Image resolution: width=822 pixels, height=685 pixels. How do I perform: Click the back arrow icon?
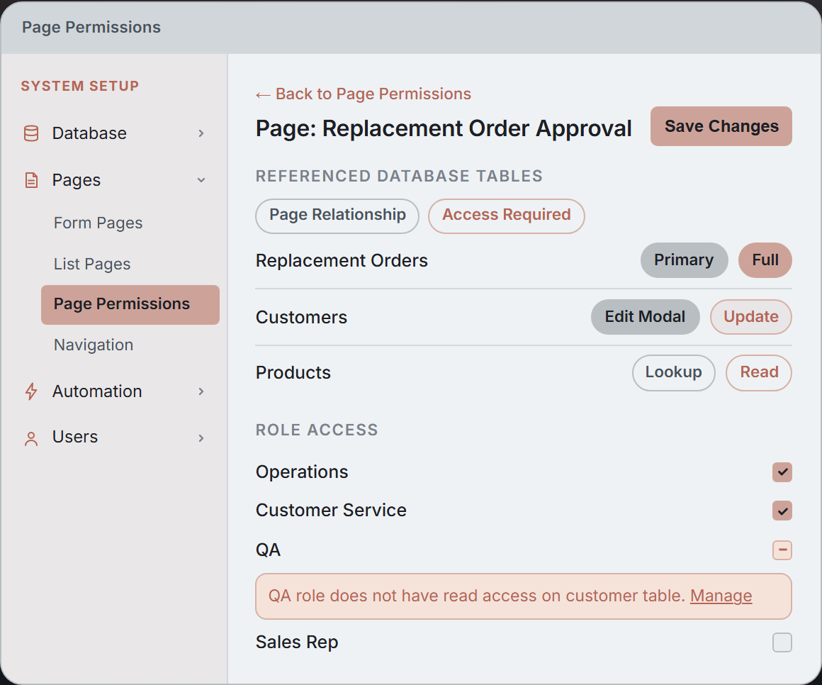tap(263, 95)
